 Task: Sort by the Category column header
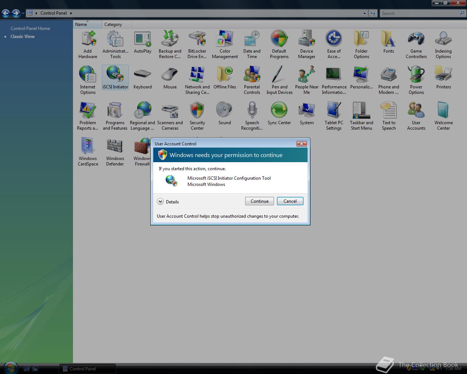pyautogui.click(x=116, y=24)
